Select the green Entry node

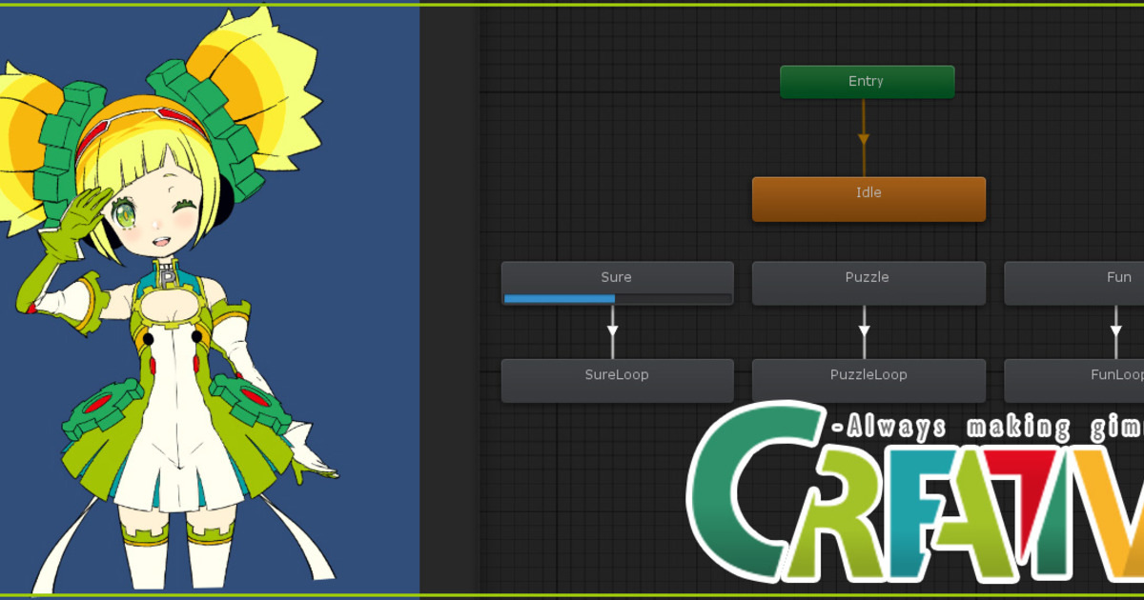pos(867,82)
